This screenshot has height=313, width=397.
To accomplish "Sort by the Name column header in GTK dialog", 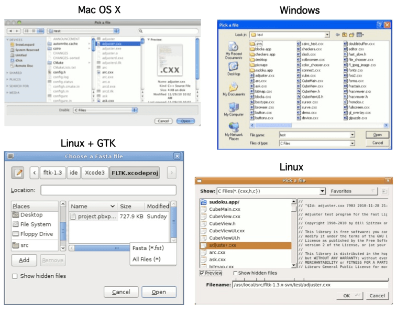I will pos(93,206).
